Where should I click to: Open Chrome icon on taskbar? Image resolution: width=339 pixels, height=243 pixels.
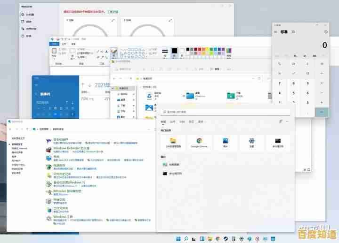point(218,238)
